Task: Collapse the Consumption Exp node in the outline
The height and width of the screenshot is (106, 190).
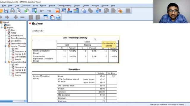Action: click(x=5, y=62)
